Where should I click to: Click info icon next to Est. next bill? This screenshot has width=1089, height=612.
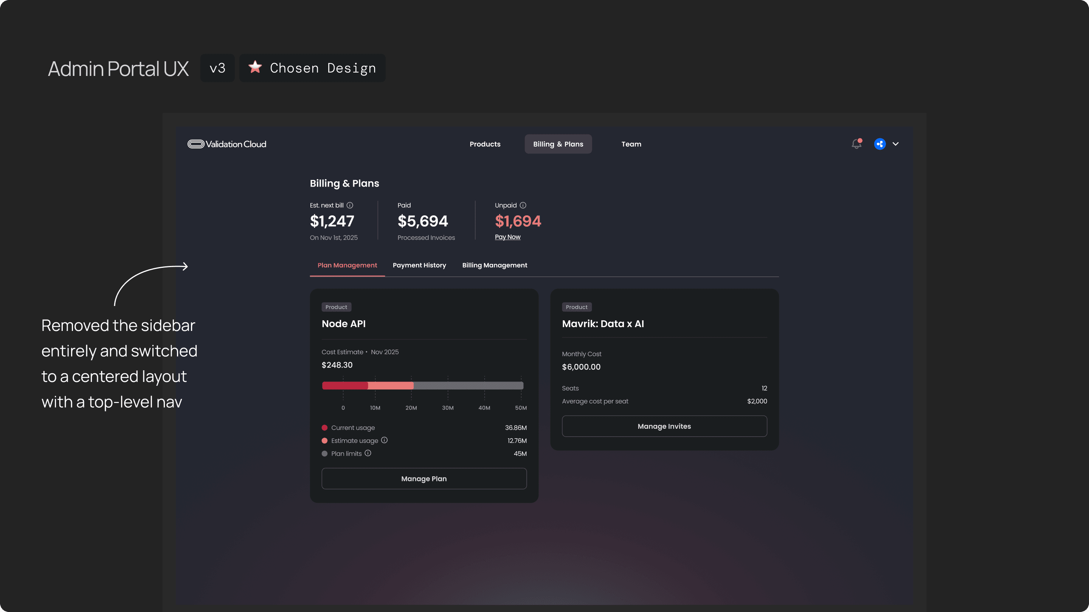(x=350, y=205)
